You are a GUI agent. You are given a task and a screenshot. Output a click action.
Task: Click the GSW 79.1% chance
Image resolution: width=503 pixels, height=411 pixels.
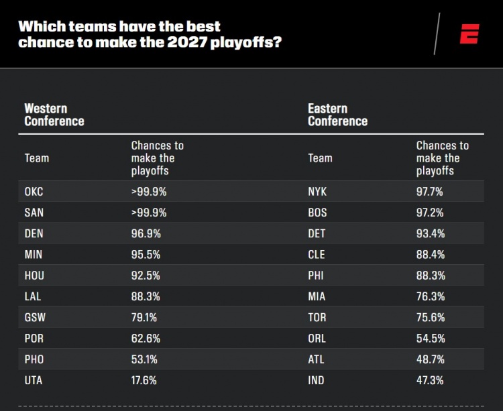click(x=144, y=317)
